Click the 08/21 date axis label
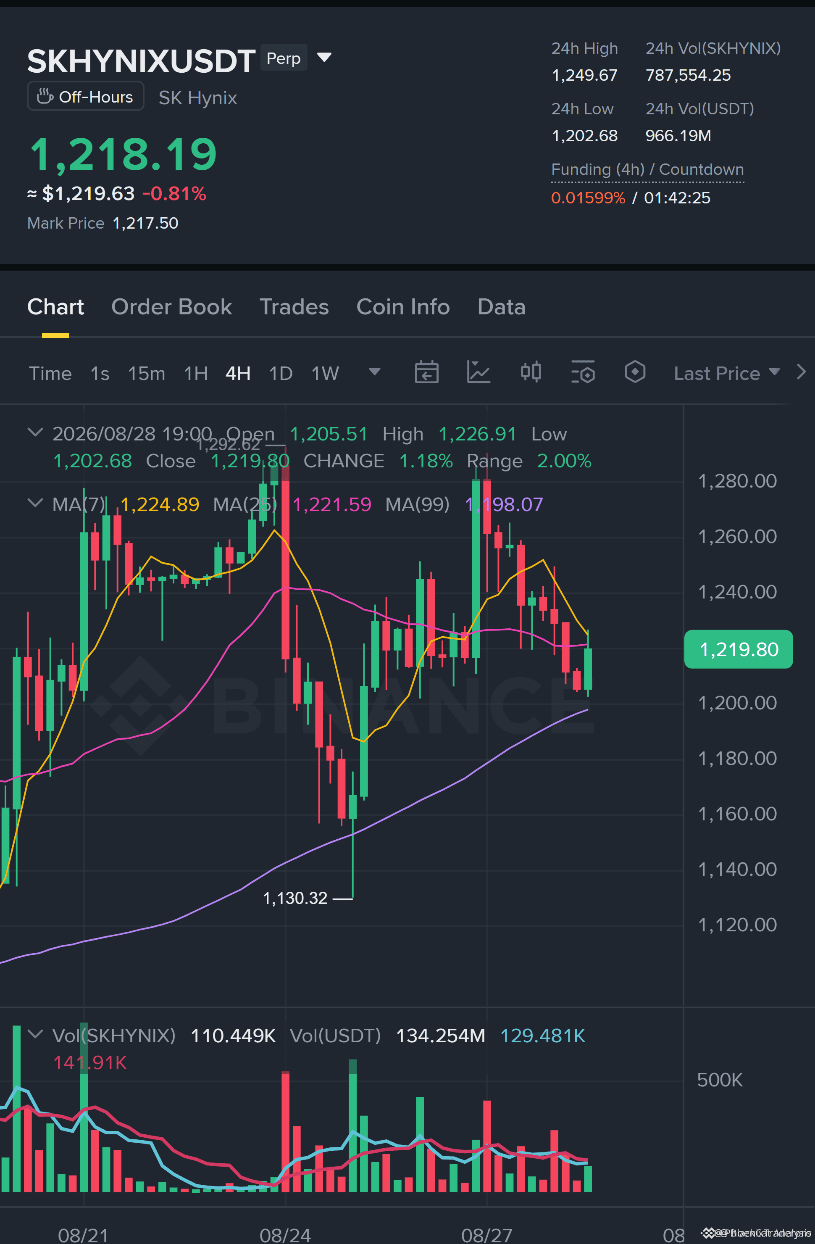 83,1235
